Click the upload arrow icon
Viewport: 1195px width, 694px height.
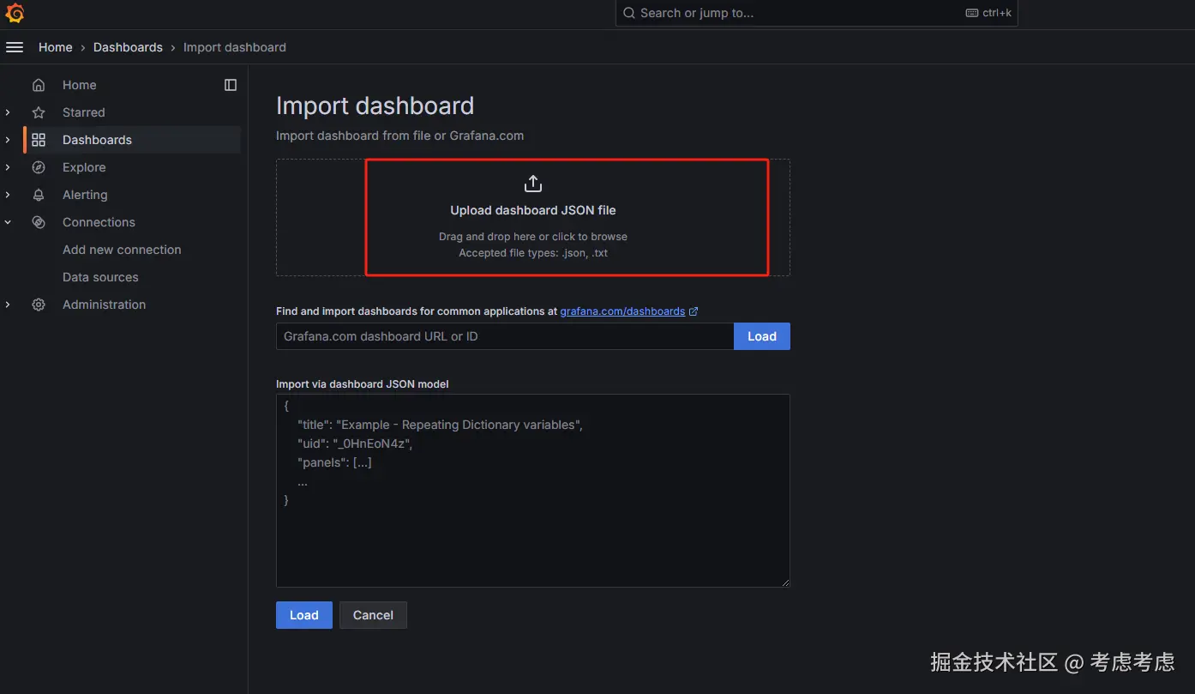point(533,184)
